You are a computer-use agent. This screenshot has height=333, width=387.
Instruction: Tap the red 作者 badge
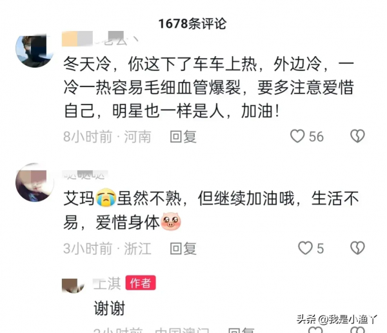pos(141,283)
